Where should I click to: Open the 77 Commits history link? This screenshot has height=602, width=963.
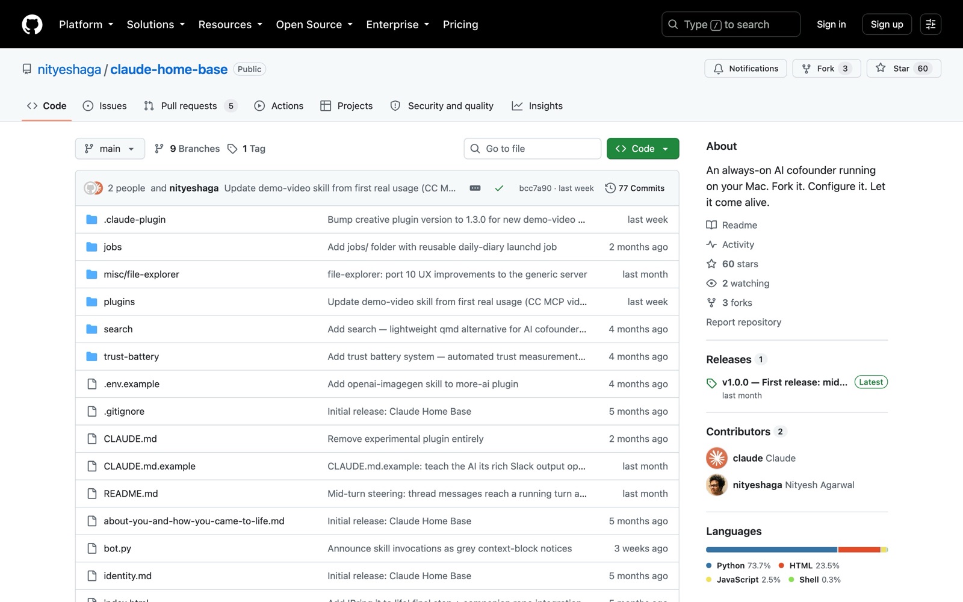click(635, 188)
